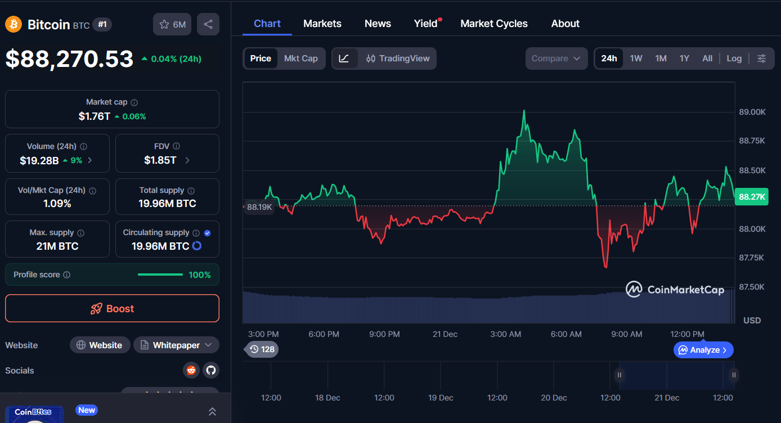Set chart range to 1M

[x=661, y=58]
